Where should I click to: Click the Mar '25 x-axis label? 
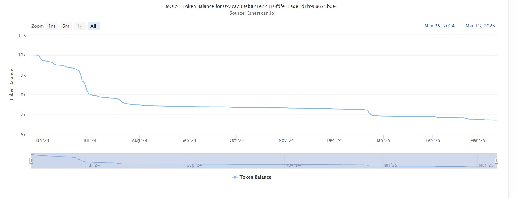point(477,140)
